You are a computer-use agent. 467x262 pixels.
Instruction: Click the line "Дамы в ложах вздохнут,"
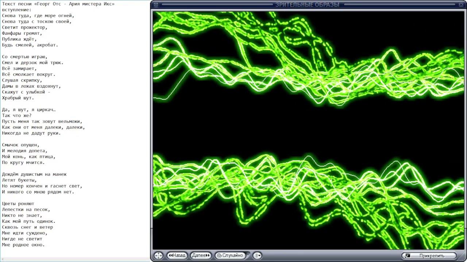coord(31,86)
